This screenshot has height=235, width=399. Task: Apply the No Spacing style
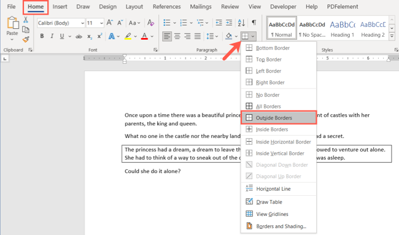pos(312,28)
